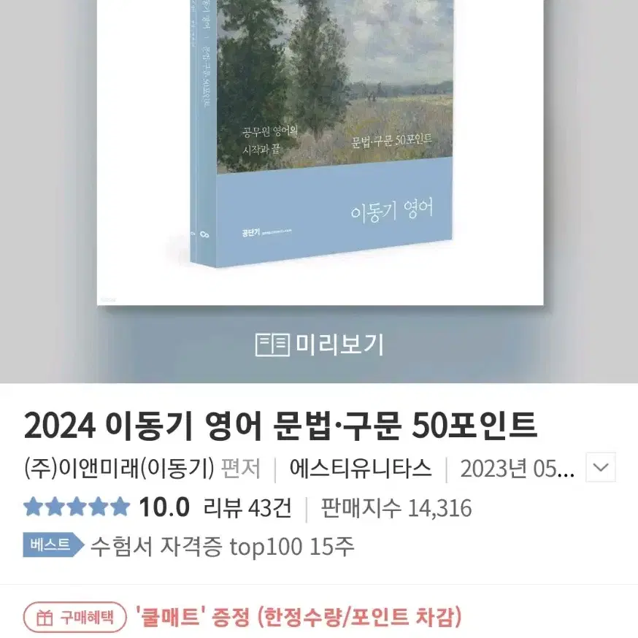Screen dimensions: 638x638
Task: Tap the 구매혜택 purchase benefit badge
Action: point(75,618)
